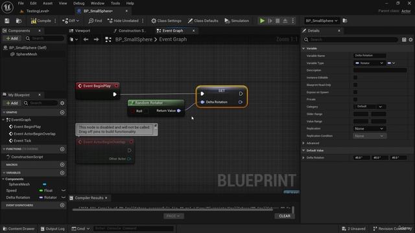Toggle Blueprint Read Only checkbox

coord(355,85)
